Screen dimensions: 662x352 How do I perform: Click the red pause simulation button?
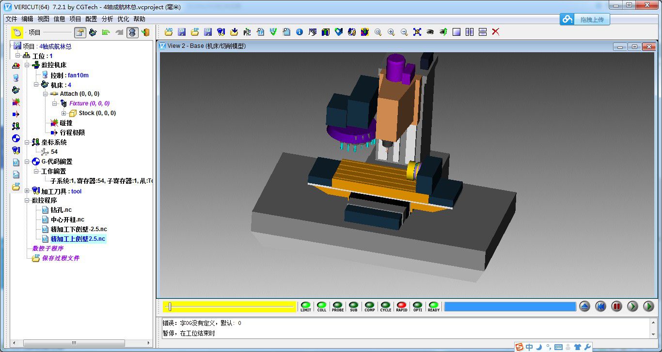[x=616, y=306]
